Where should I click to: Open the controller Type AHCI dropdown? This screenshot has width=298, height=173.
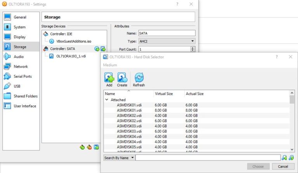click(x=167, y=41)
